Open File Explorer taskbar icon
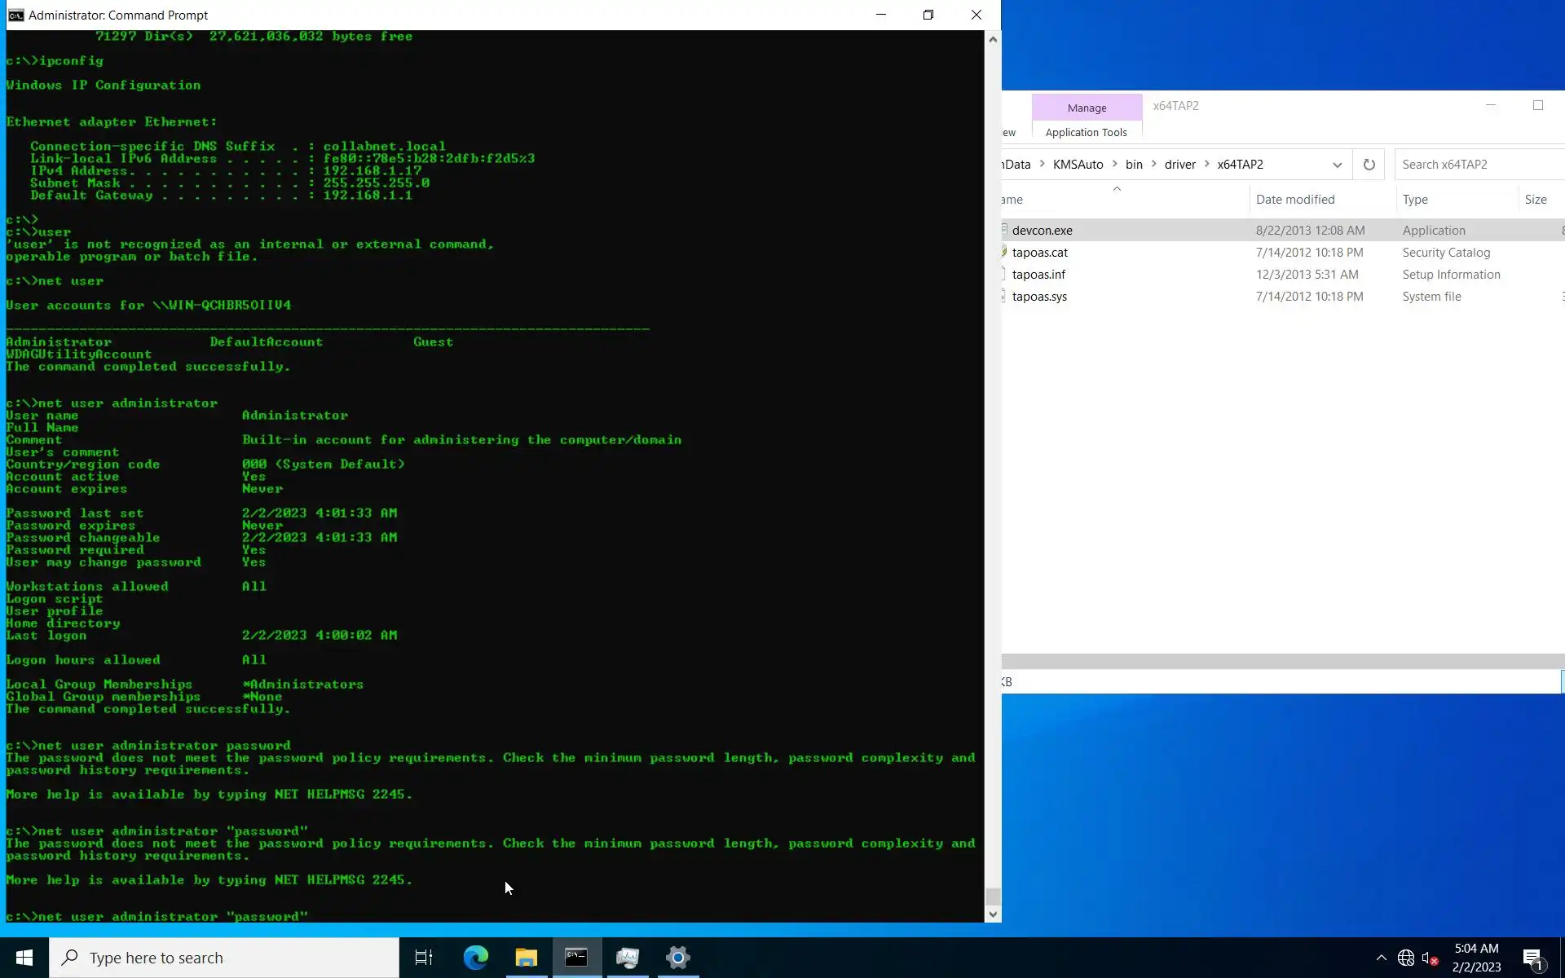Screen dimensions: 1565x978 click(526, 957)
